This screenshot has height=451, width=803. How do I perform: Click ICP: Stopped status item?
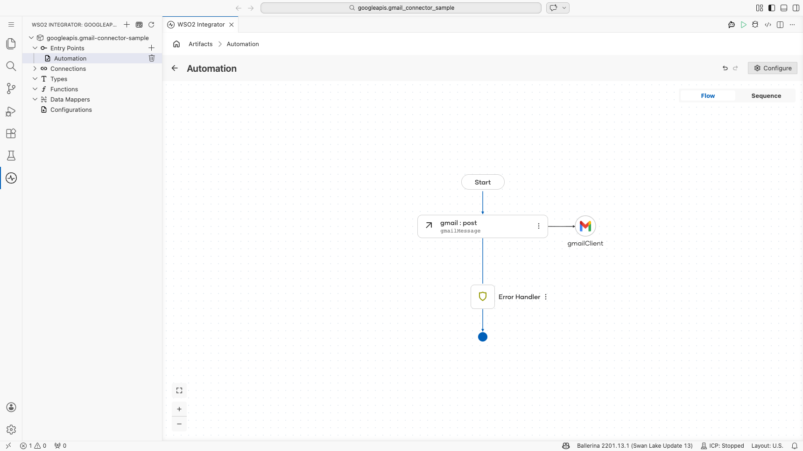(x=722, y=446)
